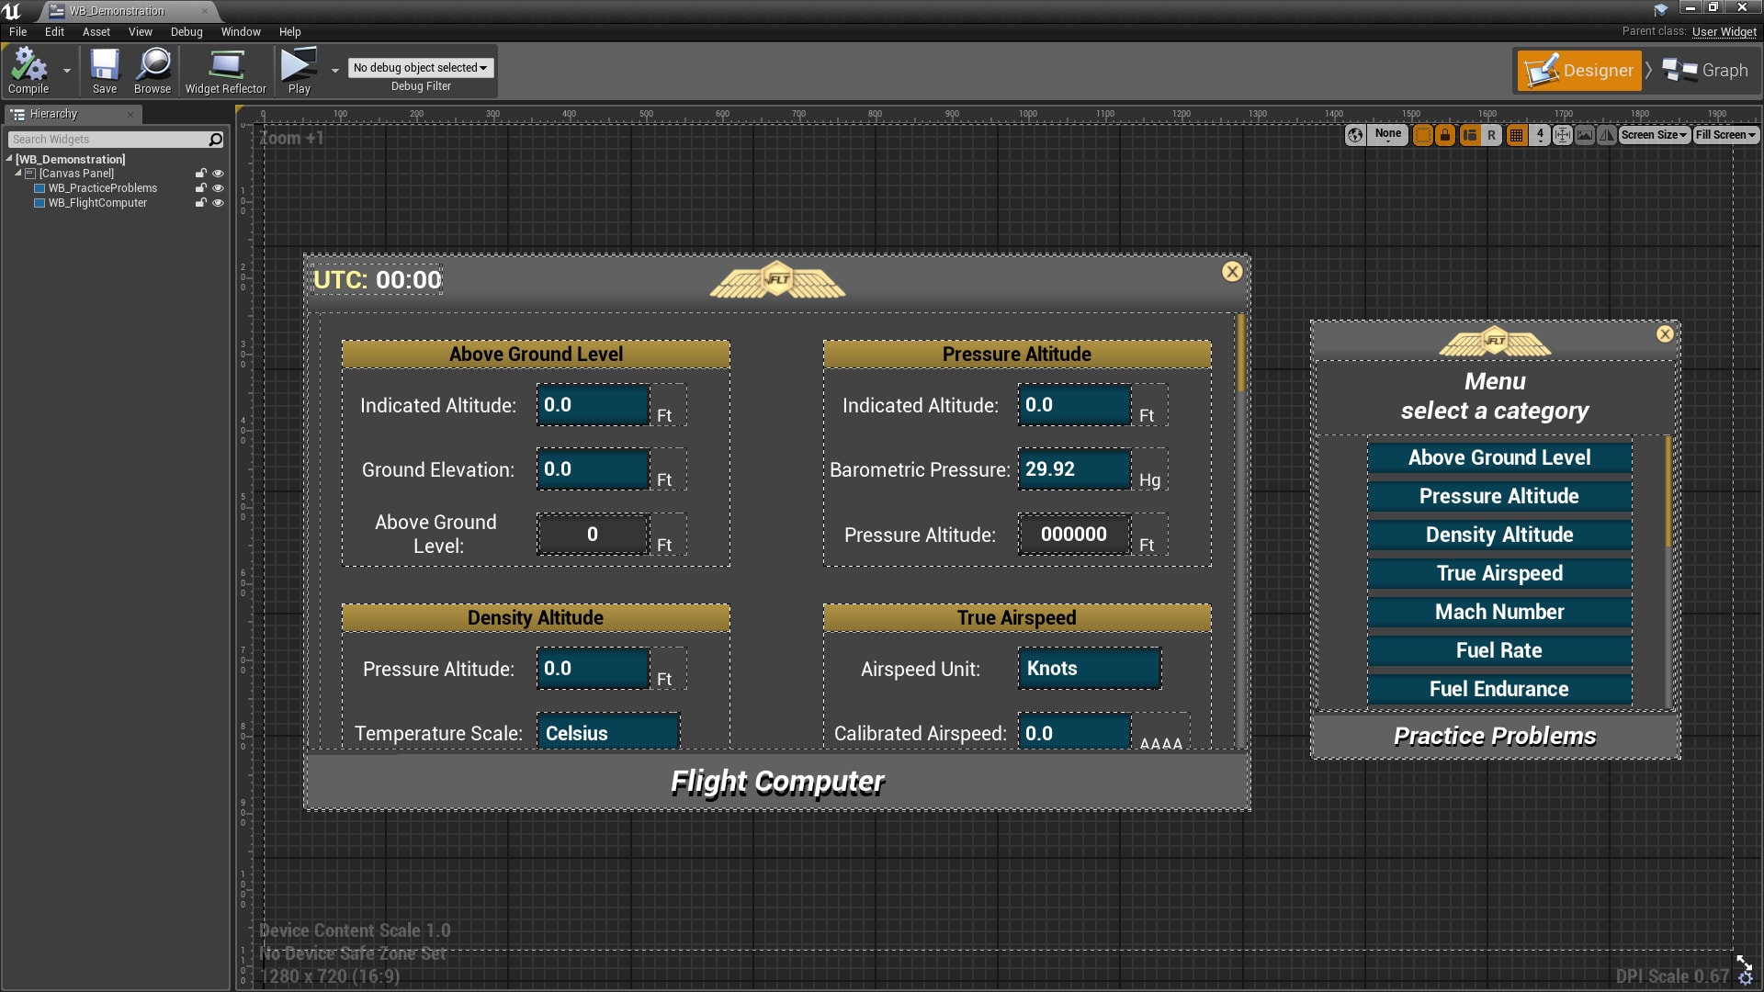Browse to the asset in Content Browser
Image resolution: width=1764 pixels, height=992 pixels.
152,70
